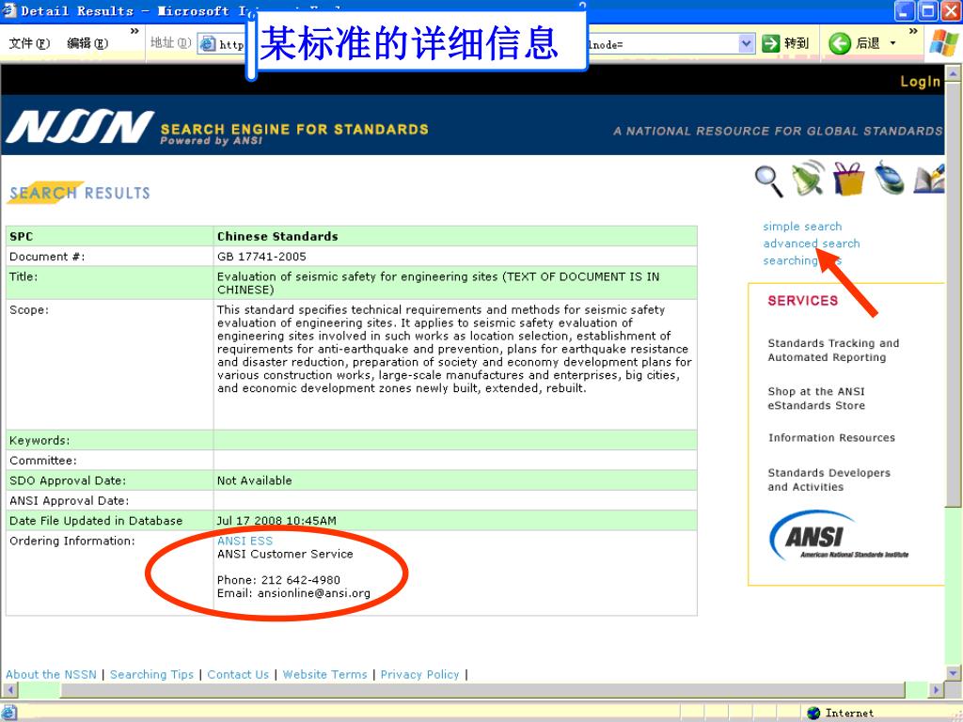Open the 编辑(E) menu
The height and width of the screenshot is (722, 963).
click(x=87, y=43)
